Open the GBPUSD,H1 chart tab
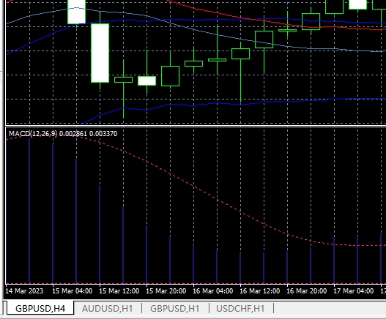 (175, 309)
